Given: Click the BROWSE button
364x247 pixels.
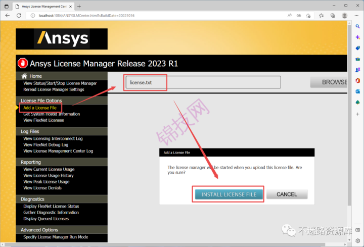Looking at the screenshot, I should (x=329, y=82).
